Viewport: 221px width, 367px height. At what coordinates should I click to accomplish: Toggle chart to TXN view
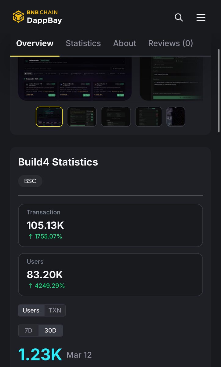(55, 310)
